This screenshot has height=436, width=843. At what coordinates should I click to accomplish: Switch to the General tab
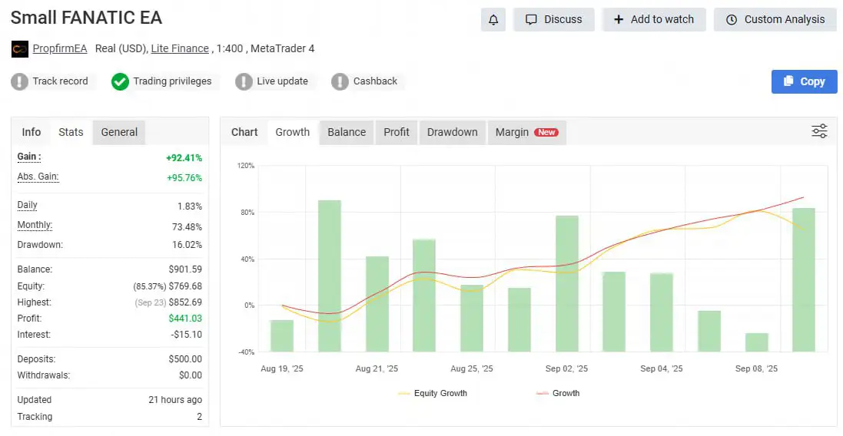pyautogui.click(x=119, y=132)
